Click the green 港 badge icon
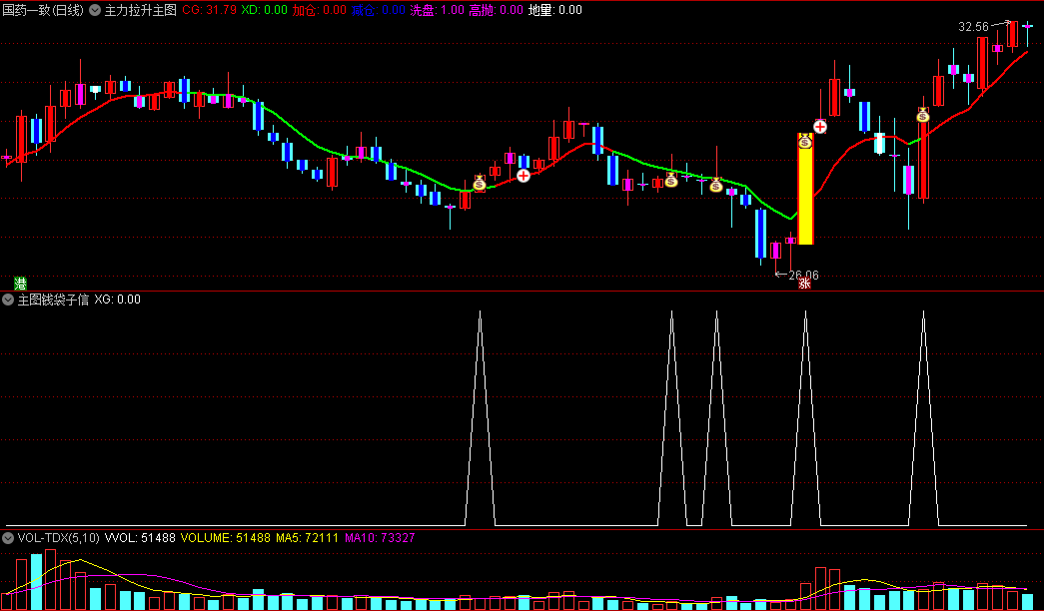 (20, 283)
